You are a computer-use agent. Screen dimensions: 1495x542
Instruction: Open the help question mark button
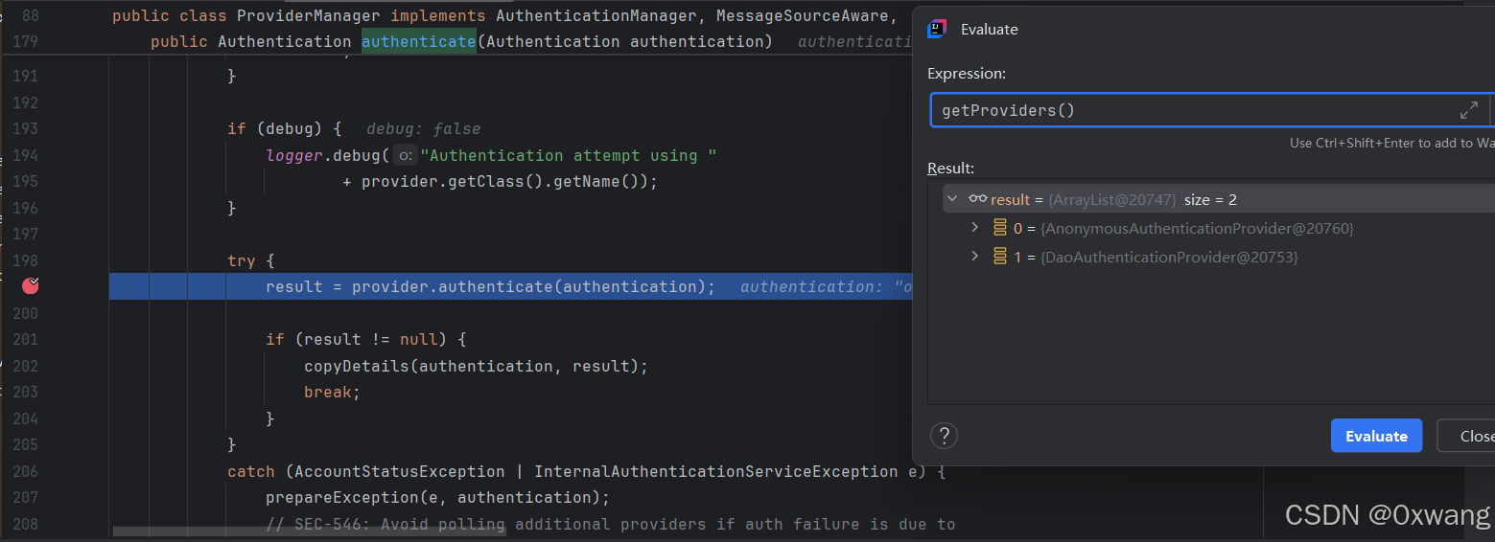(x=944, y=436)
